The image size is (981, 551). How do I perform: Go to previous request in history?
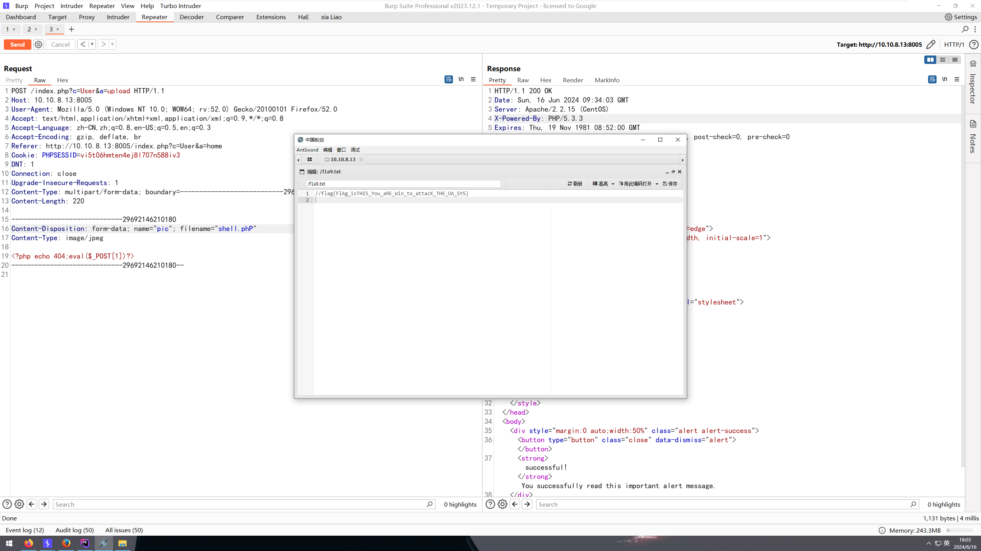(83, 44)
